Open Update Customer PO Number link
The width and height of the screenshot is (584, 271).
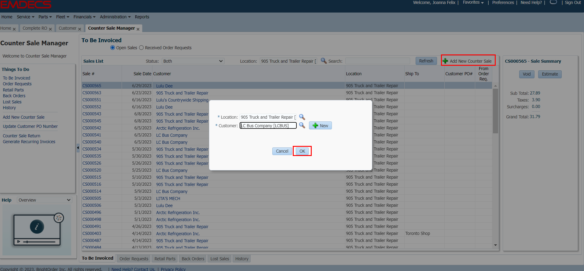click(30, 126)
